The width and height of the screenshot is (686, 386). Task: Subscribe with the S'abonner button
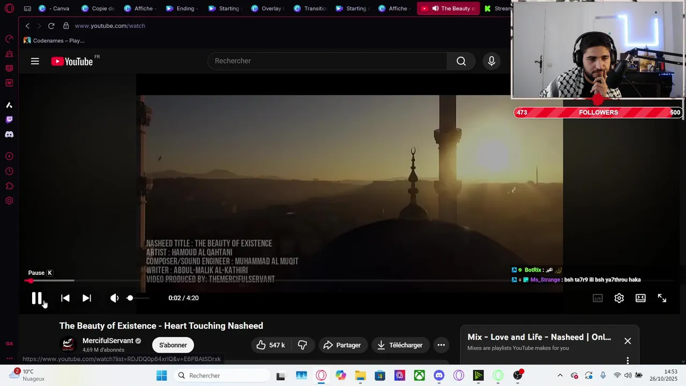click(x=173, y=345)
